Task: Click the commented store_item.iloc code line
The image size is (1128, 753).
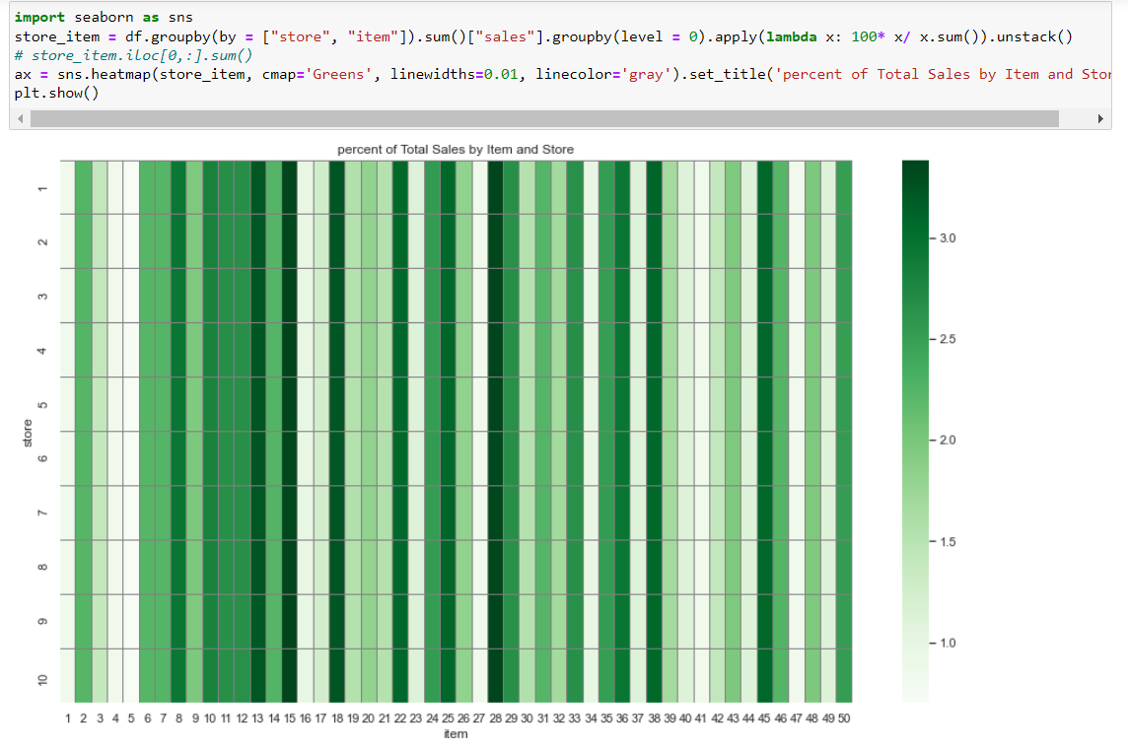Action: click(133, 55)
